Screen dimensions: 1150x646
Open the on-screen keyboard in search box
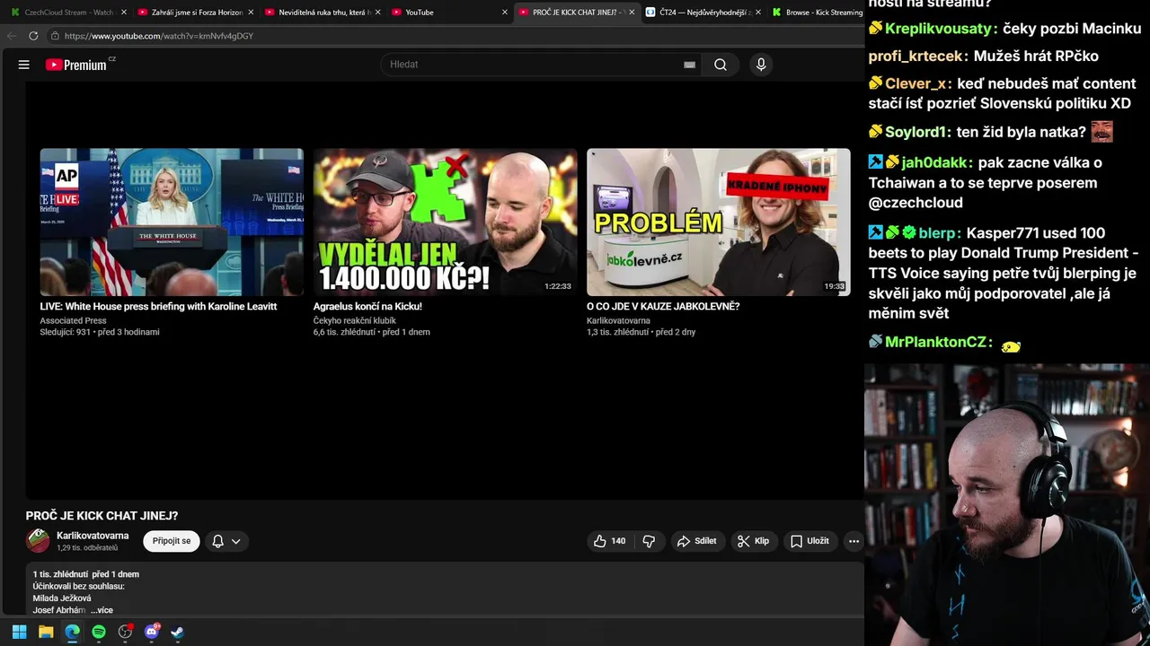tap(689, 65)
